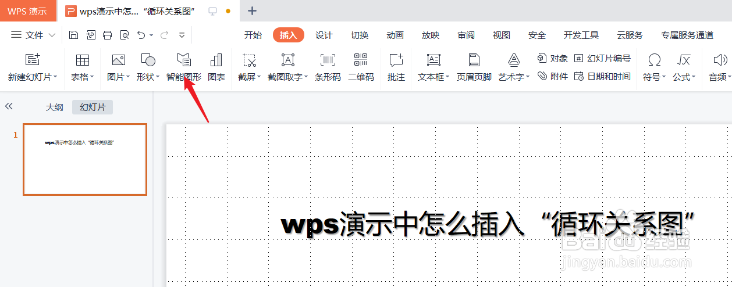The width and height of the screenshot is (732, 287).
Task: Expand the 新建幻灯片 dropdown arrow
Action: [x=55, y=77]
